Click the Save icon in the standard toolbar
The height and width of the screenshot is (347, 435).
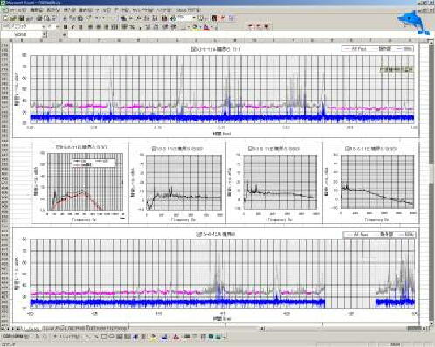(22, 18)
